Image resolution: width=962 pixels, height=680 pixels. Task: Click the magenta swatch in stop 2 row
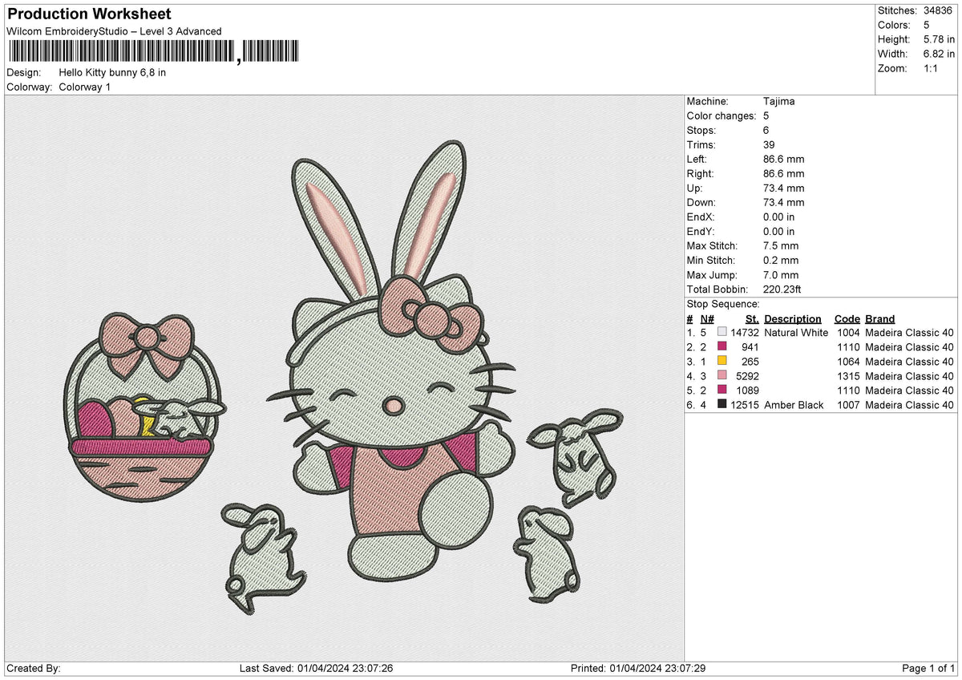click(722, 346)
